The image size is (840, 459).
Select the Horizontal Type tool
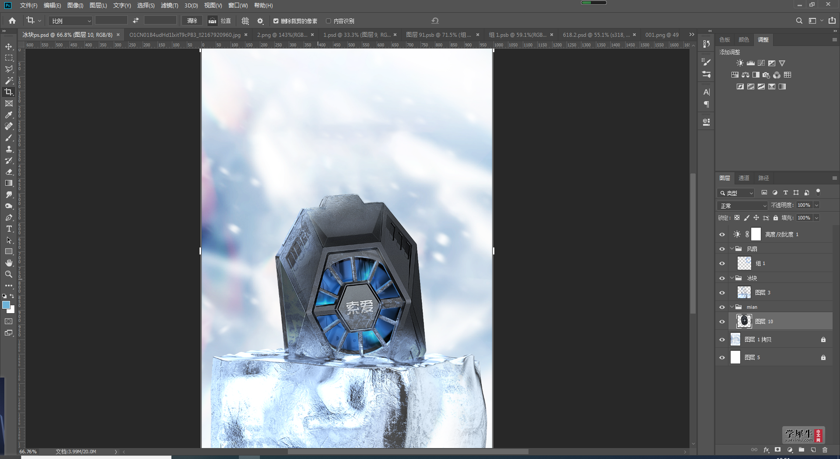9,229
